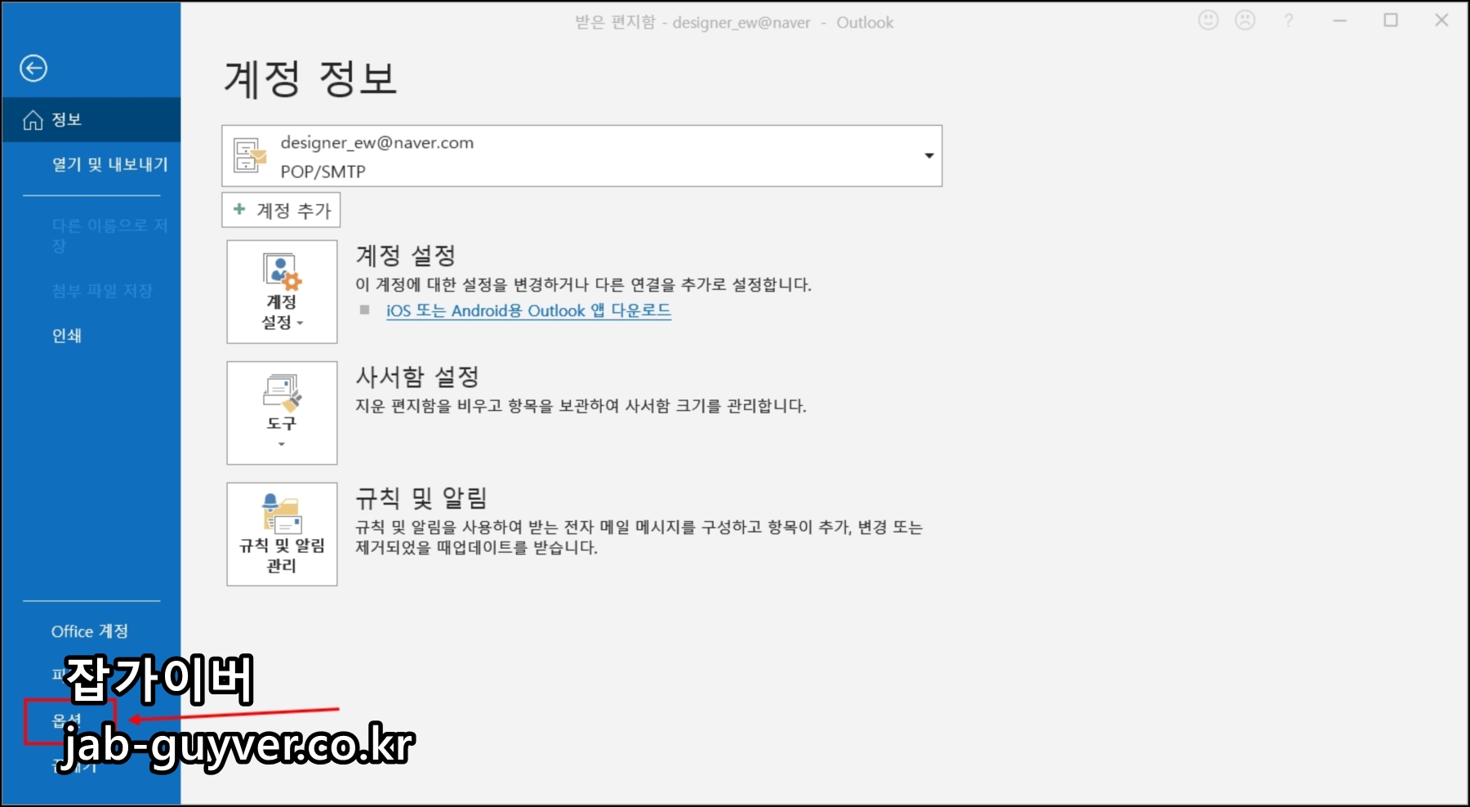
Task: Open the 도구 mailbox tools dropdown
Action: coord(282,413)
